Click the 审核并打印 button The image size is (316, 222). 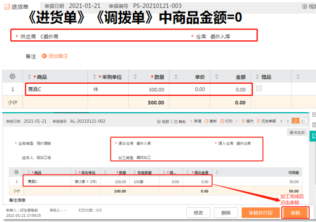pos(260,213)
